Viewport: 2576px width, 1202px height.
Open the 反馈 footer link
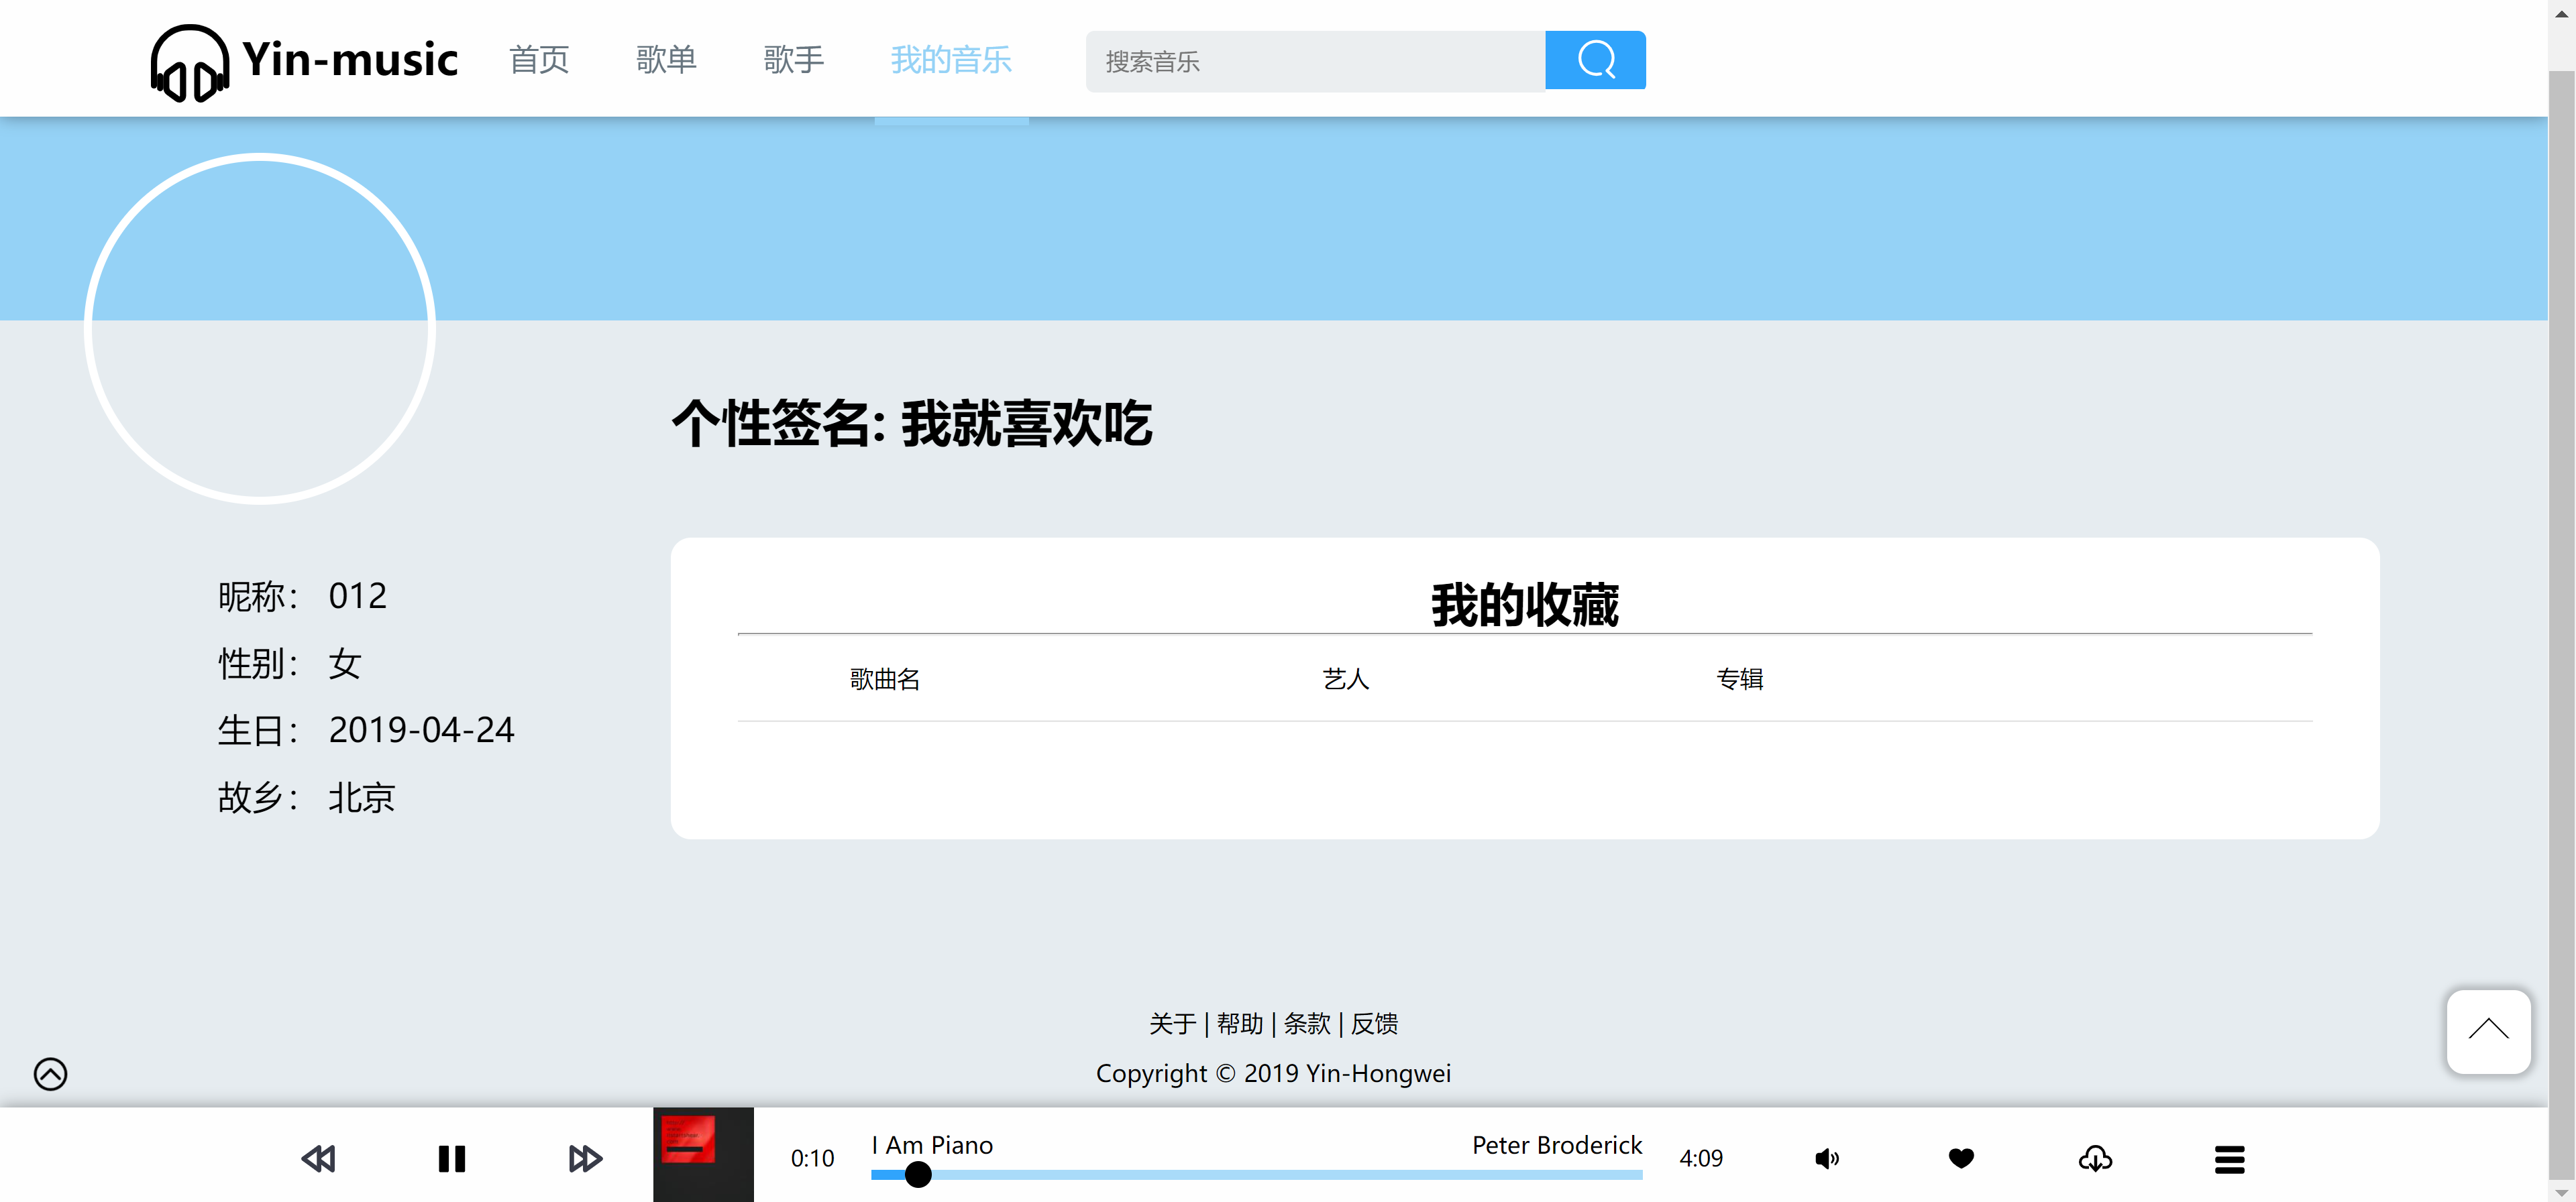pyautogui.click(x=1374, y=1023)
